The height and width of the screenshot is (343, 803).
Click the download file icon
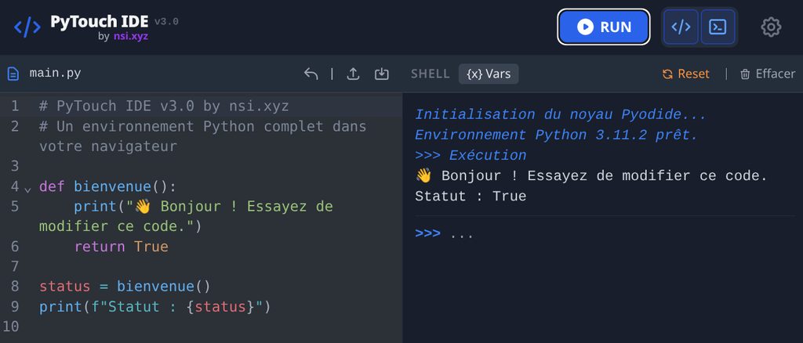click(x=382, y=74)
